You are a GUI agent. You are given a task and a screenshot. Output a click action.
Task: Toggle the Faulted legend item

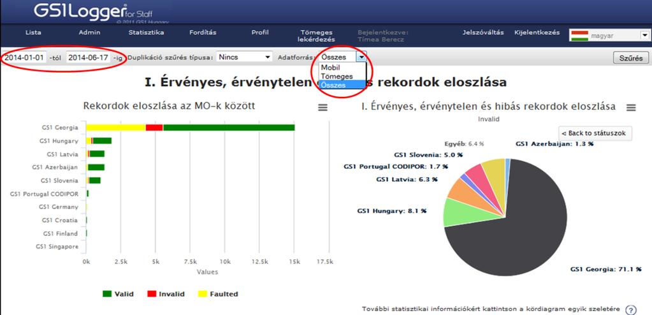218,294
